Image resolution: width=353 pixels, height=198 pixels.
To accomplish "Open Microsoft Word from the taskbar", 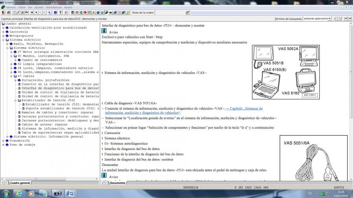I will tap(71, 193).
